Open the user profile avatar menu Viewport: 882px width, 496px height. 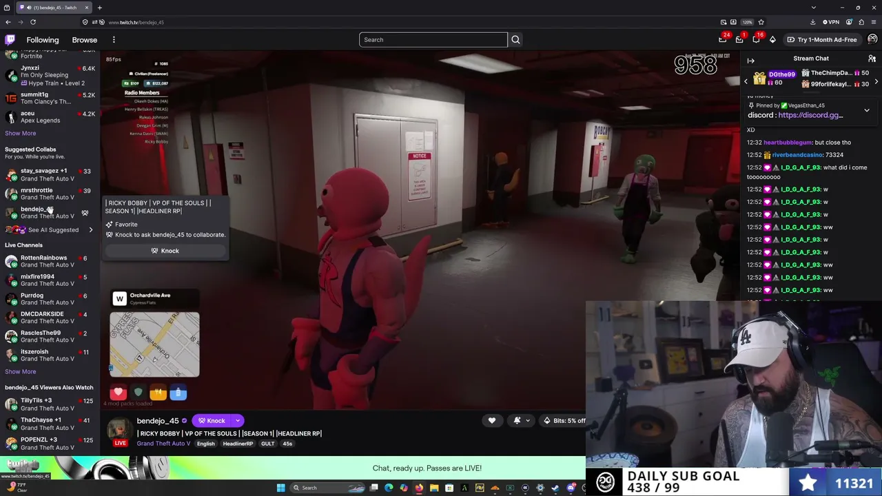(x=872, y=40)
